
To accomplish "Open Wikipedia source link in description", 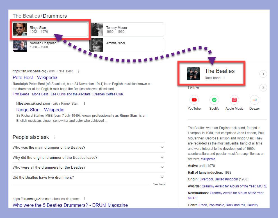I will 208,159.
